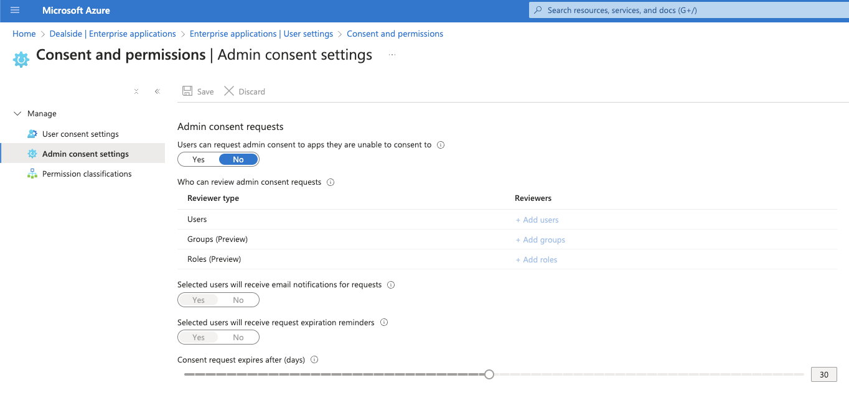Go to Home breadcrumb link

[24, 34]
